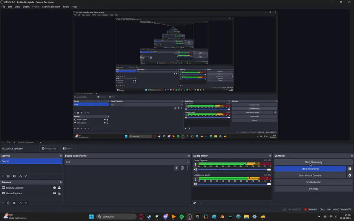Lock the Game Capture source
Viewport: 354px width, 221px height.
point(59,193)
